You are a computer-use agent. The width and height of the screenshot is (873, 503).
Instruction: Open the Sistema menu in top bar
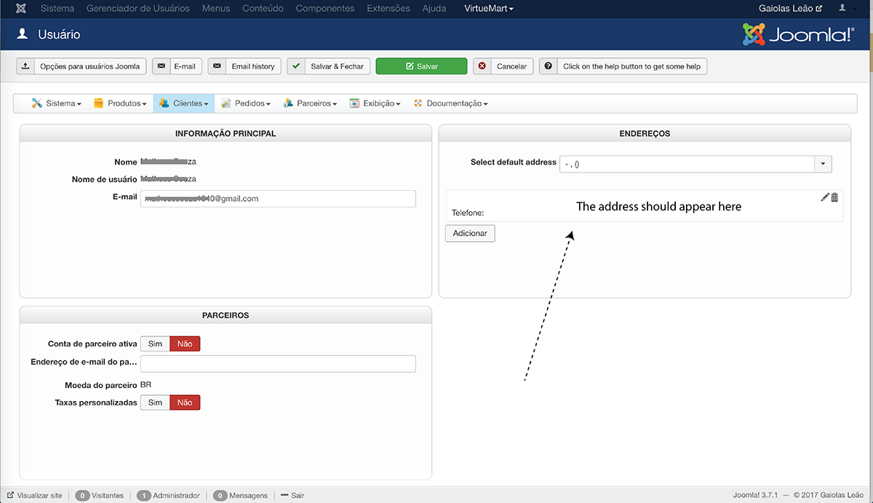(57, 9)
